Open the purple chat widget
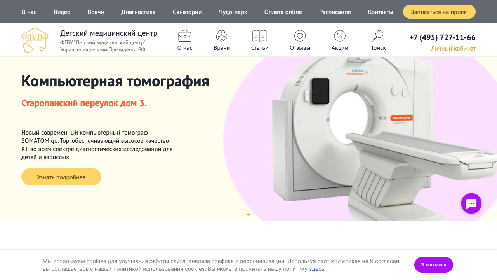Screen dimensions: 497x280 pos(471,203)
